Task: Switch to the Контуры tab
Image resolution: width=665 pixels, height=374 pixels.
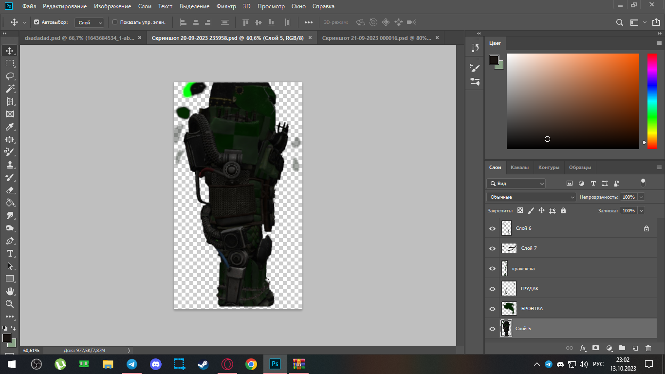Action: coord(549,168)
